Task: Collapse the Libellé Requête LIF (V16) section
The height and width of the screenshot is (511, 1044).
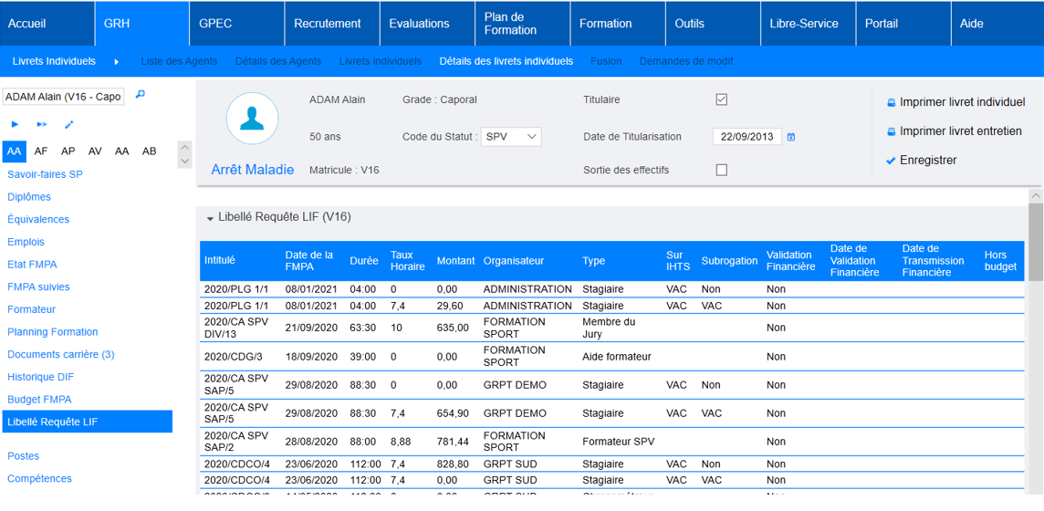Action: click(x=211, y=218)
